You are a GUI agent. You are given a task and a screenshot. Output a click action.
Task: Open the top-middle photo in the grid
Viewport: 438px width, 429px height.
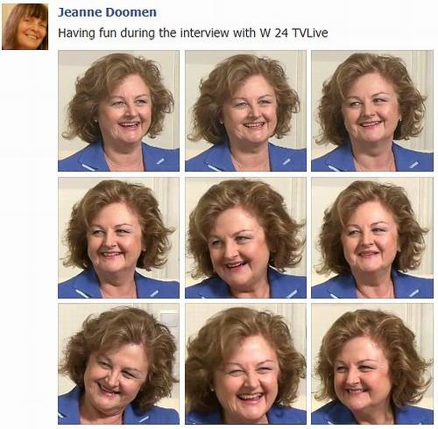pyautogui.click(x=245, y=110)
